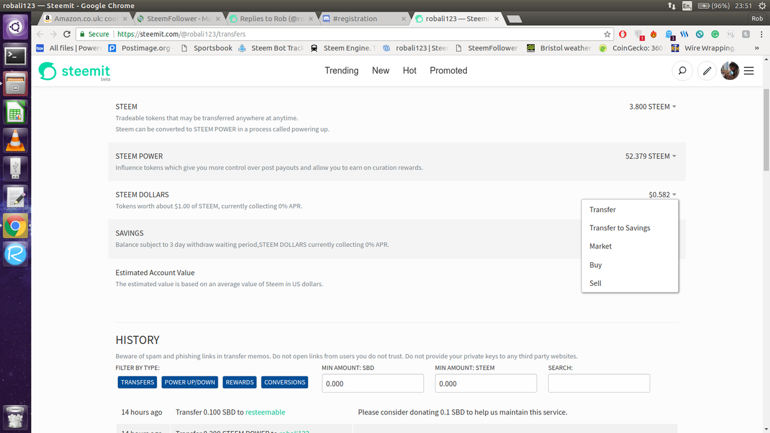
Task: Launch Terminal from Ubuntu dock
Action: (x=15, y=57)
